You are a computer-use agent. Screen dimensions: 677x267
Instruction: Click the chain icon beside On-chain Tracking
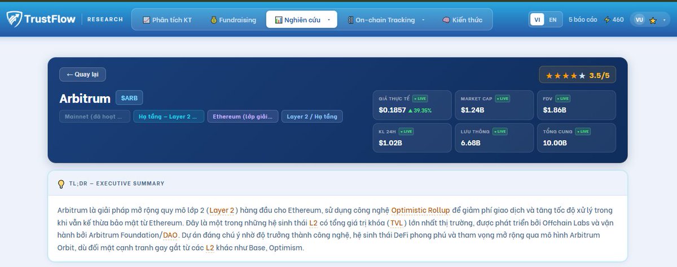350,20
